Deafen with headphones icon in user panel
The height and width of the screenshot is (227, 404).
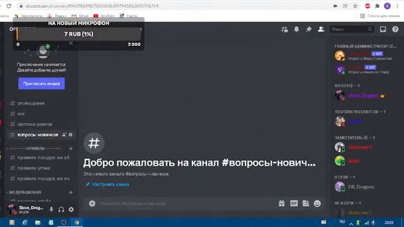(x=61, y=209)
